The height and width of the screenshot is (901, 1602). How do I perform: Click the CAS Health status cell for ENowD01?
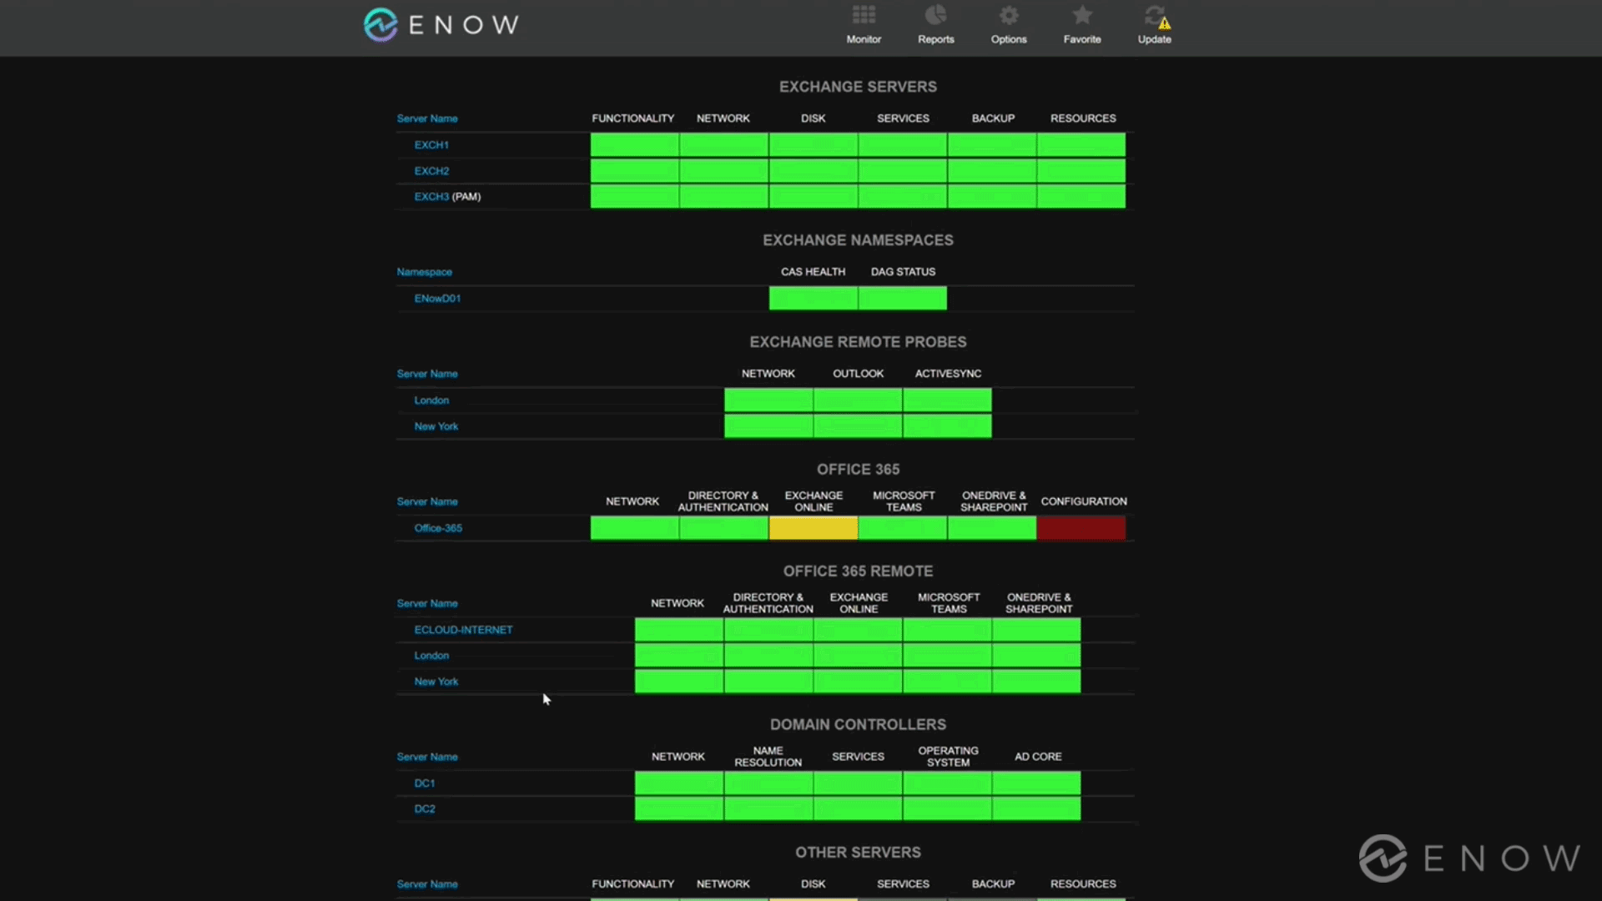click(813, 298)
